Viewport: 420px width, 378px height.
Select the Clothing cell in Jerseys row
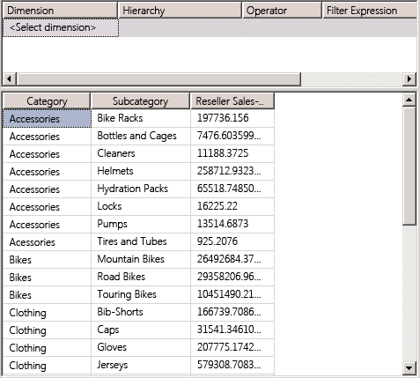click(47, 365)
